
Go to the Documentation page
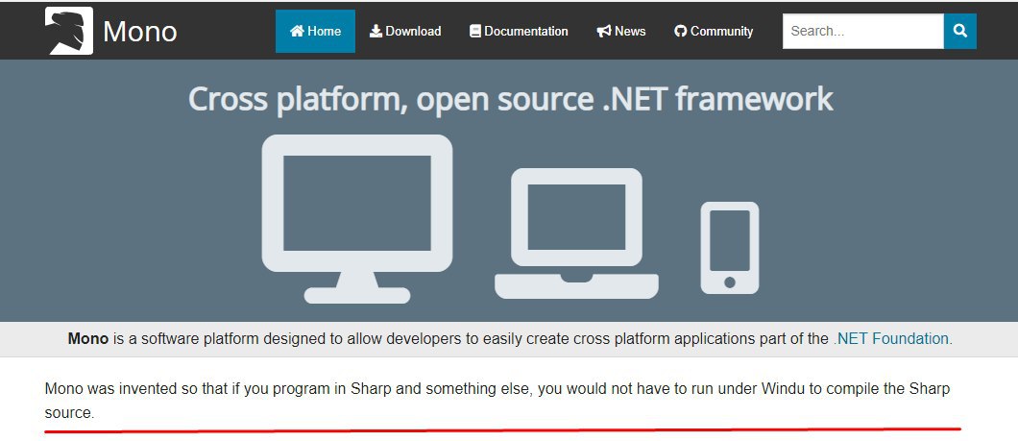click(x=525, y=32)
